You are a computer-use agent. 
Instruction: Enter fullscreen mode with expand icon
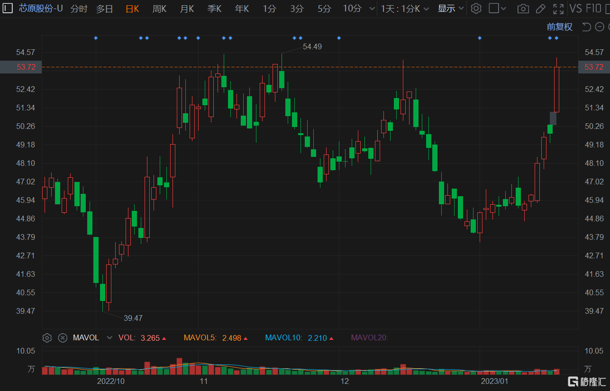(x=559, y=9)
